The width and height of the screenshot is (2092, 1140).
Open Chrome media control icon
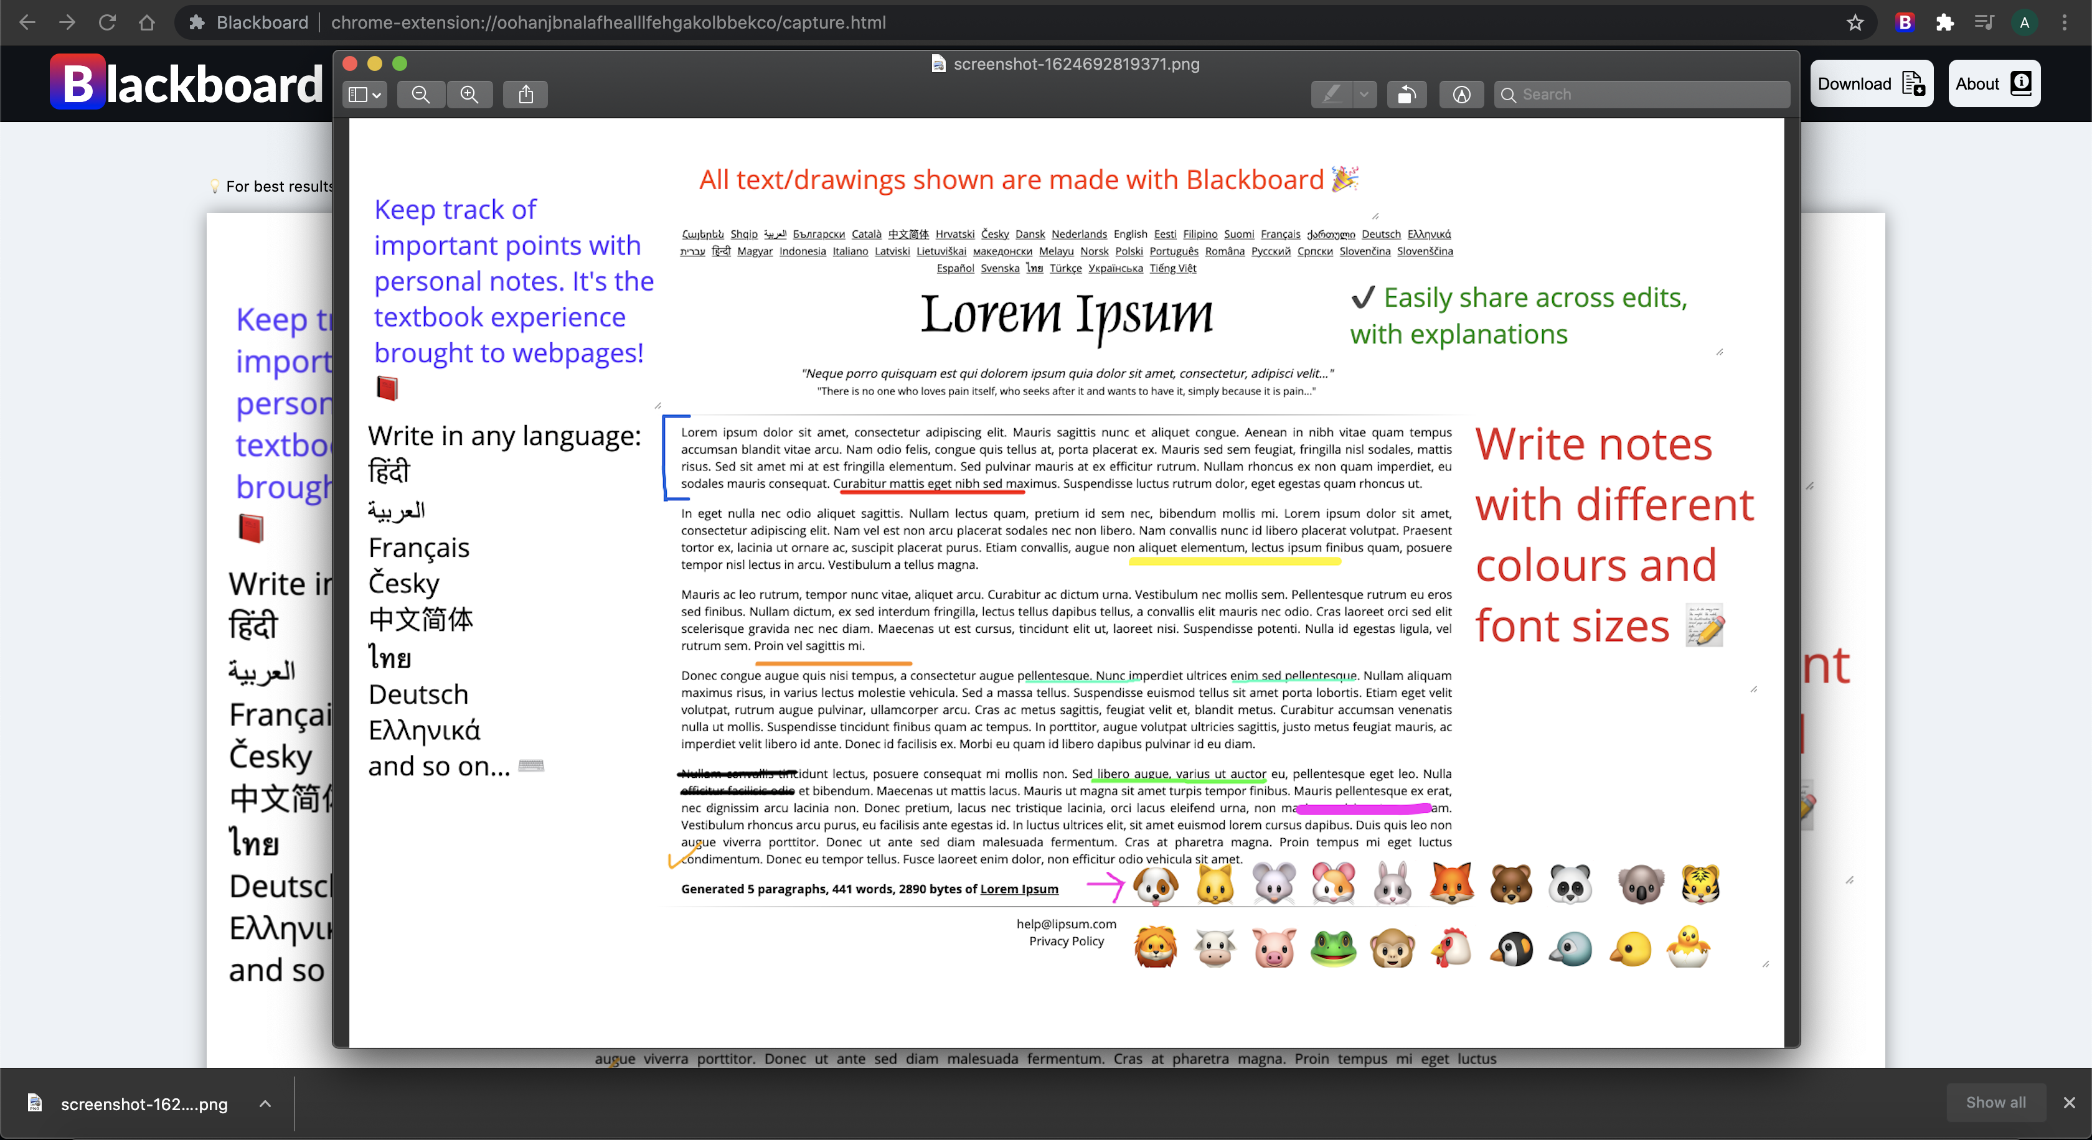[1984, 23]
